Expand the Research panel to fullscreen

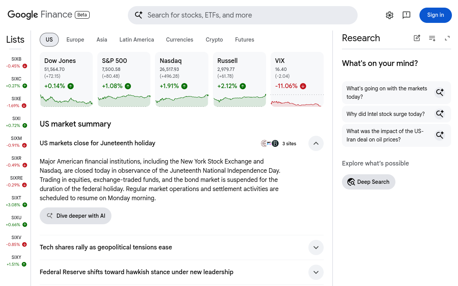(x=447, y=38)
